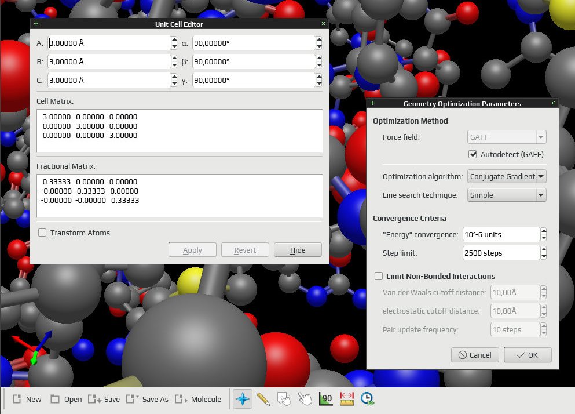575x414 pixels.
Task: Adjust the B length spinner arrows
Action: (x=174, y=61)
